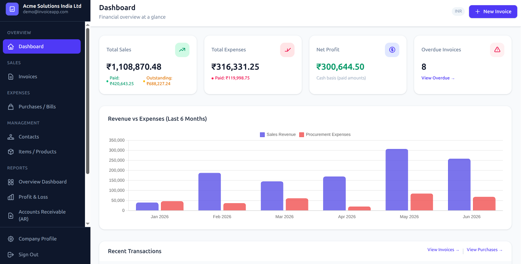Open the Contacts section

42,137
